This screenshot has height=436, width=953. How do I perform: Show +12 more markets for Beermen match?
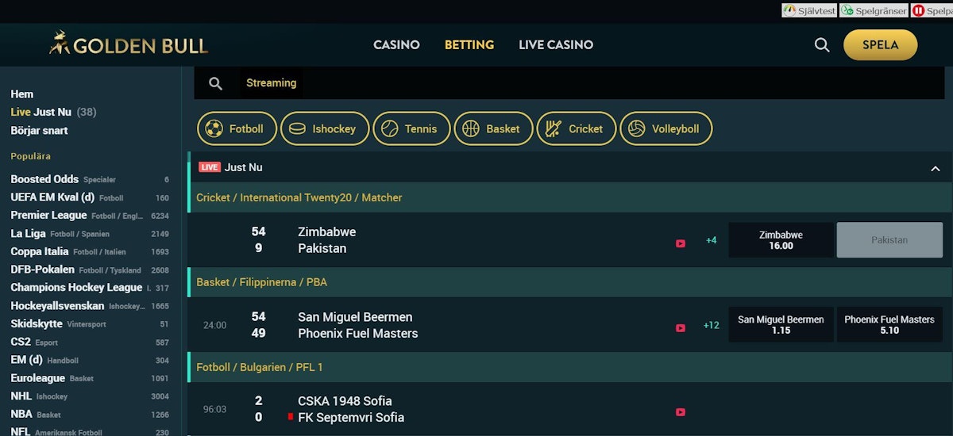711,325
